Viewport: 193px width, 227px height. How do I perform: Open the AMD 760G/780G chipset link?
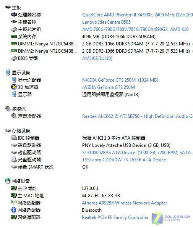135,29
